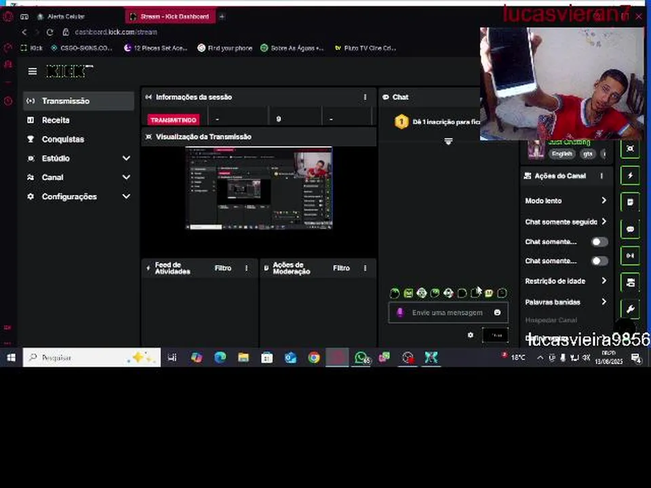Open the Task View taskbar button
The image size is (651, 488).
(x=172, y=357)
